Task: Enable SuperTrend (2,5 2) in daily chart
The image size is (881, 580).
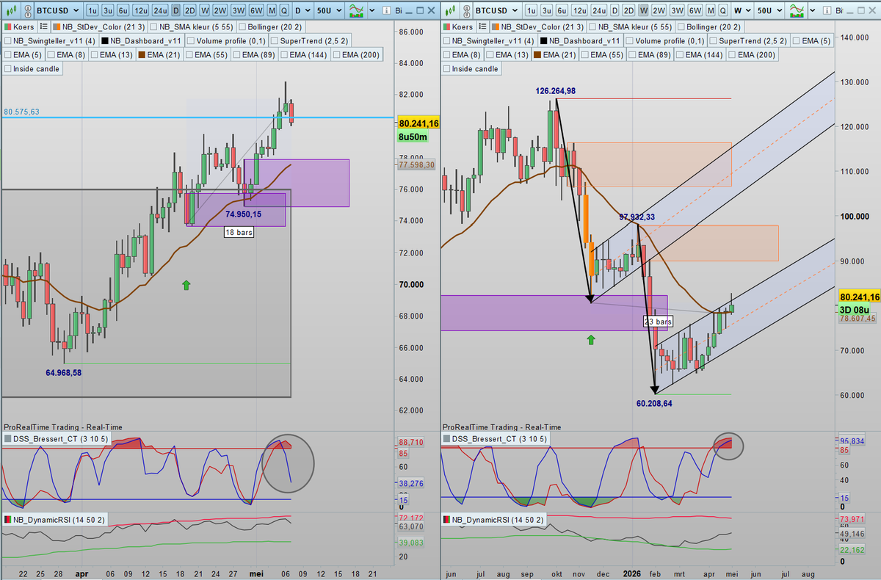Action: point(275,41)
